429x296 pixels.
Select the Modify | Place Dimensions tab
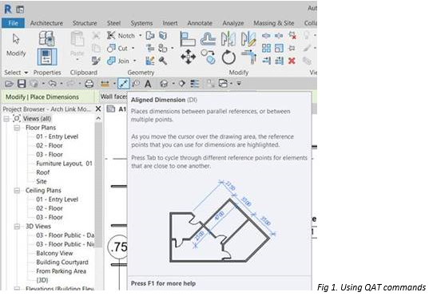[42, 97]
